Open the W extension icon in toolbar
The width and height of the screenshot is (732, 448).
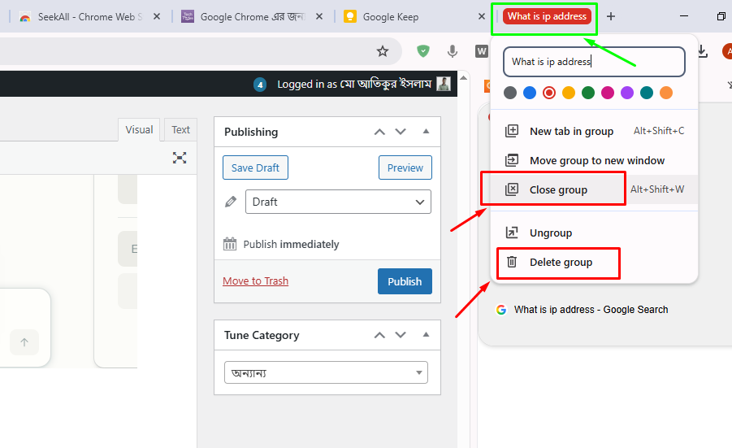[481, 51]
